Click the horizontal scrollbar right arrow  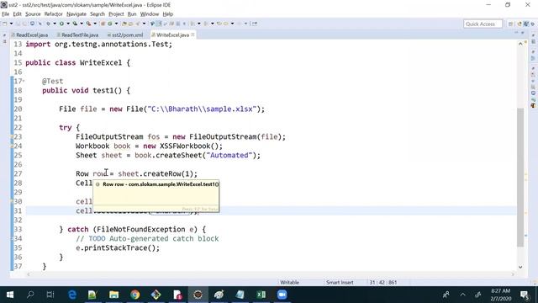click(513, 274)
